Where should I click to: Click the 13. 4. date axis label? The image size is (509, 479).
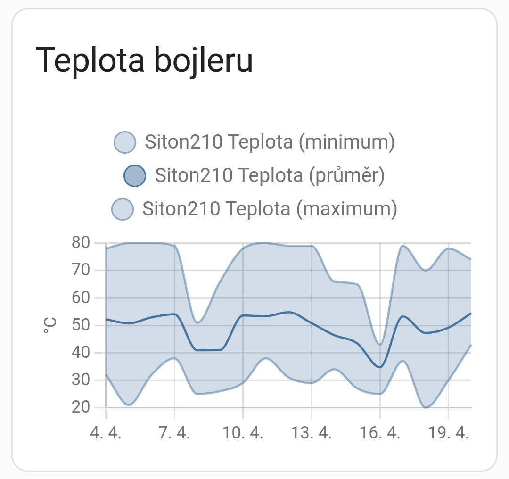[x=312, y=433]
